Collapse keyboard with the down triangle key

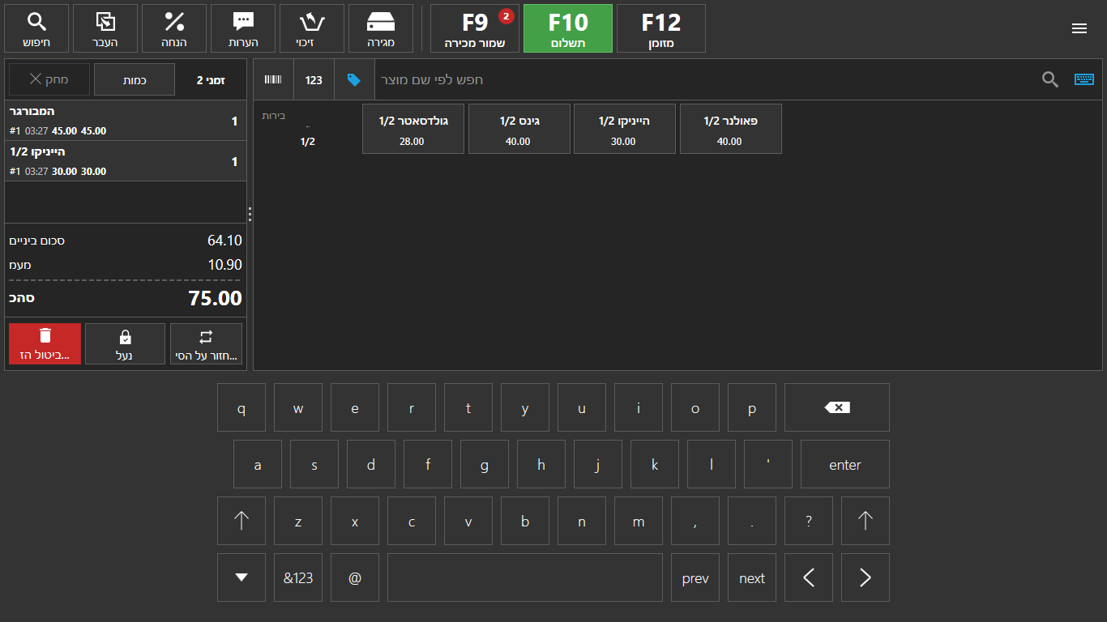[x=241, y=577]
